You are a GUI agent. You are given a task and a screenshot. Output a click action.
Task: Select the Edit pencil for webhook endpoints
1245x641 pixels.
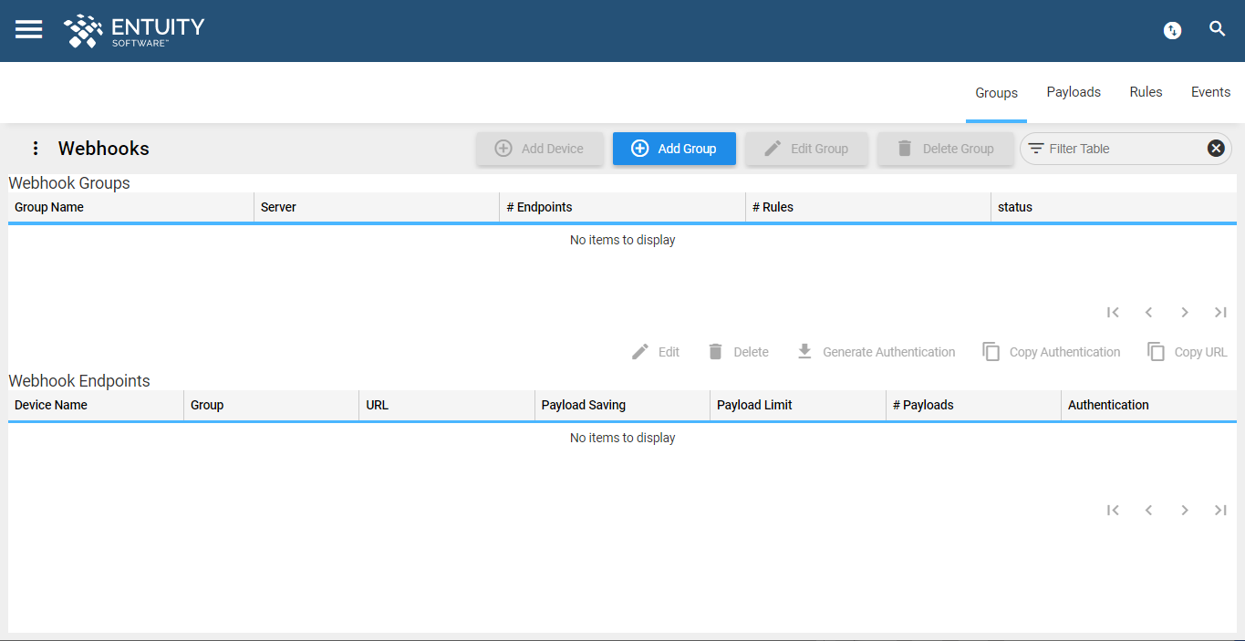pos(655,351)
